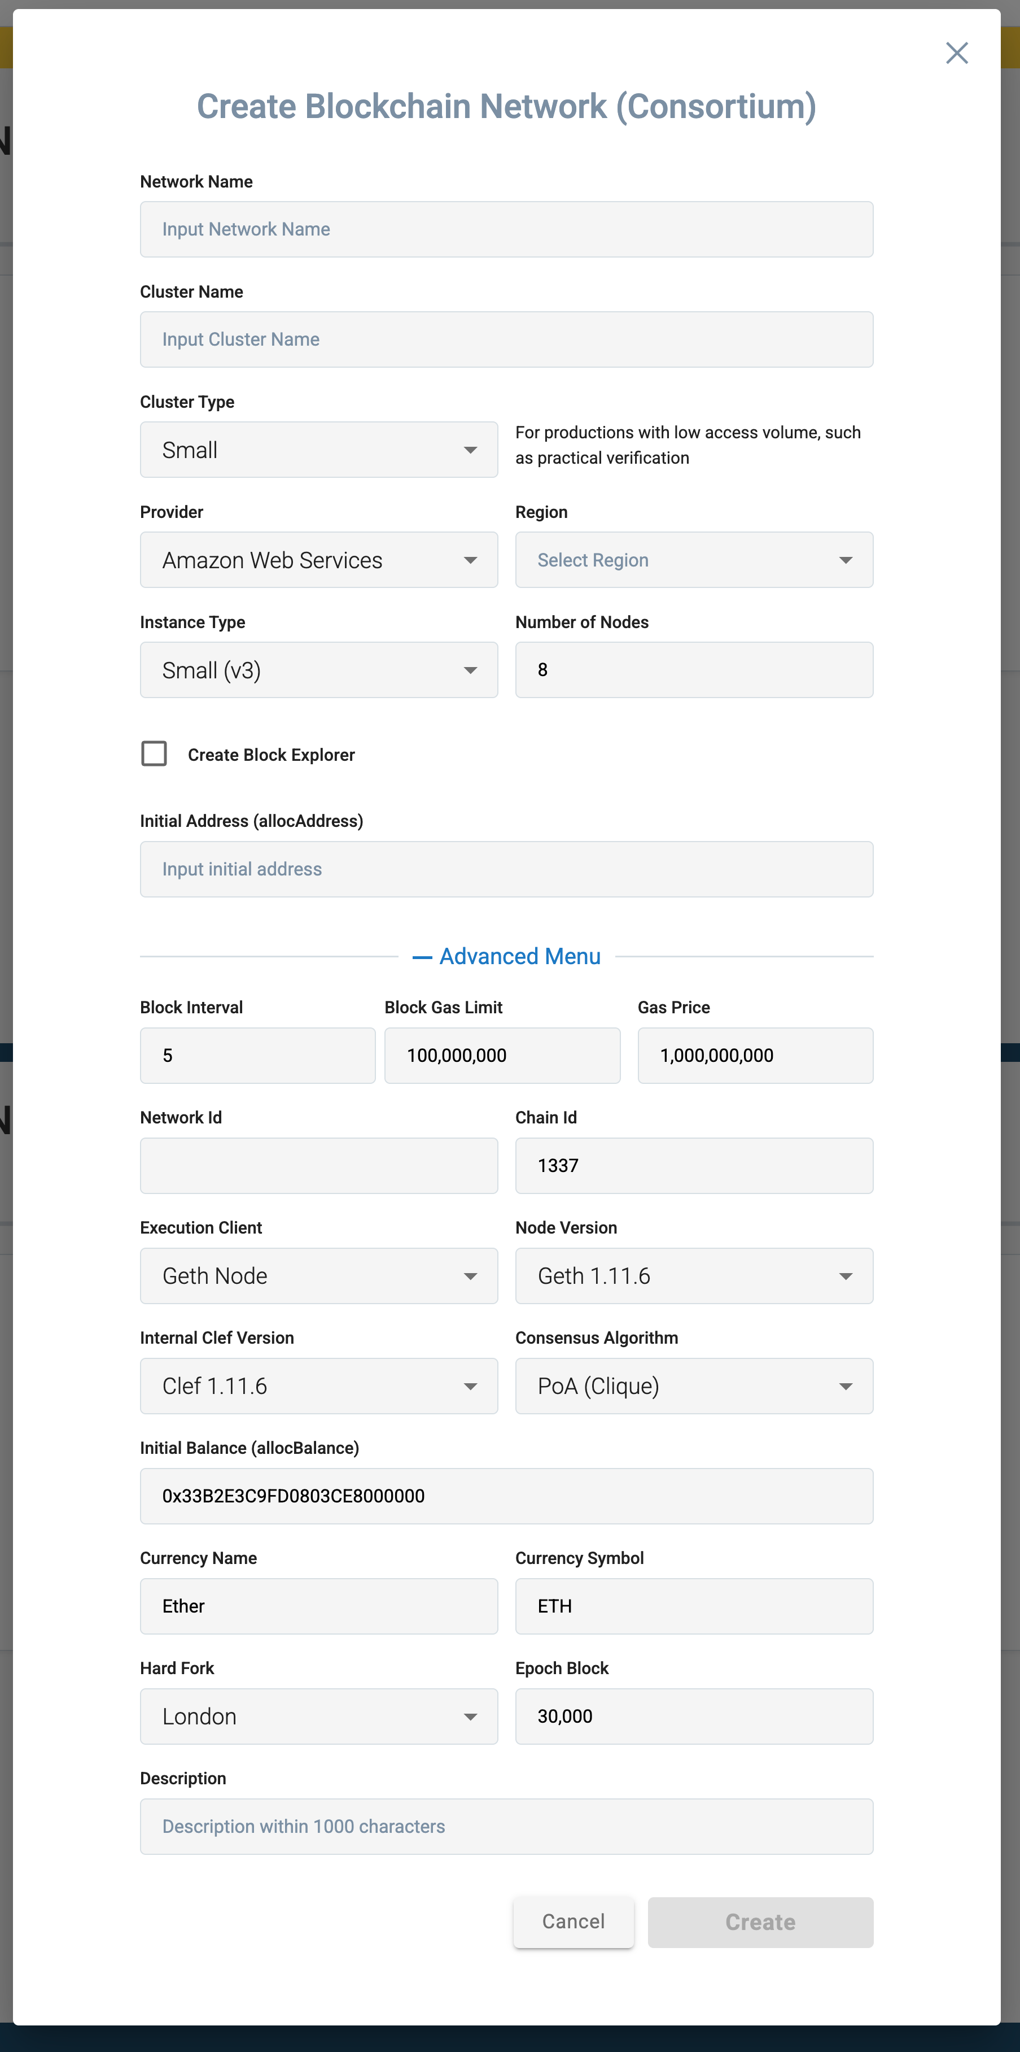The height and width of the screenshot is (2052, 1020).
Task: Open the Instance Type dropdown
Action: [x=318, y=670]
